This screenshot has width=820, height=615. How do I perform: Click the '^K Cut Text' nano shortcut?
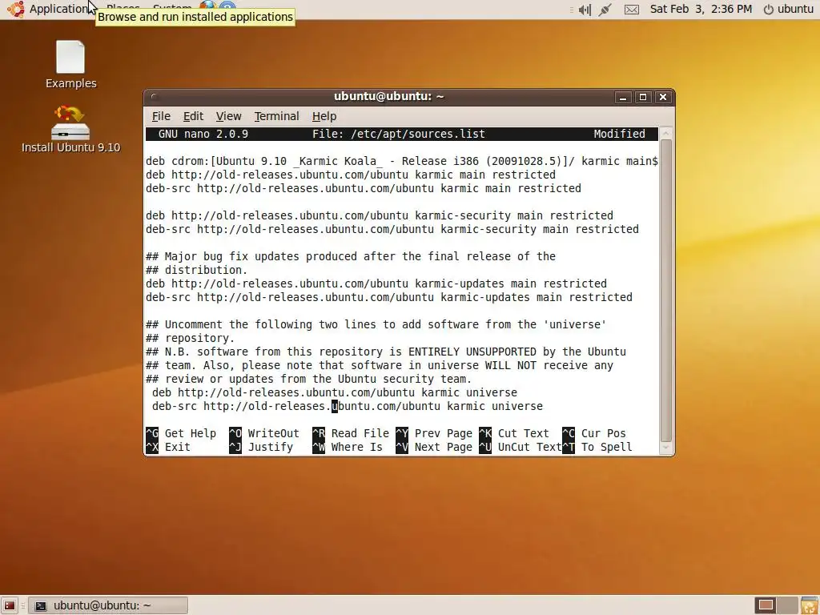click(514, 433)
